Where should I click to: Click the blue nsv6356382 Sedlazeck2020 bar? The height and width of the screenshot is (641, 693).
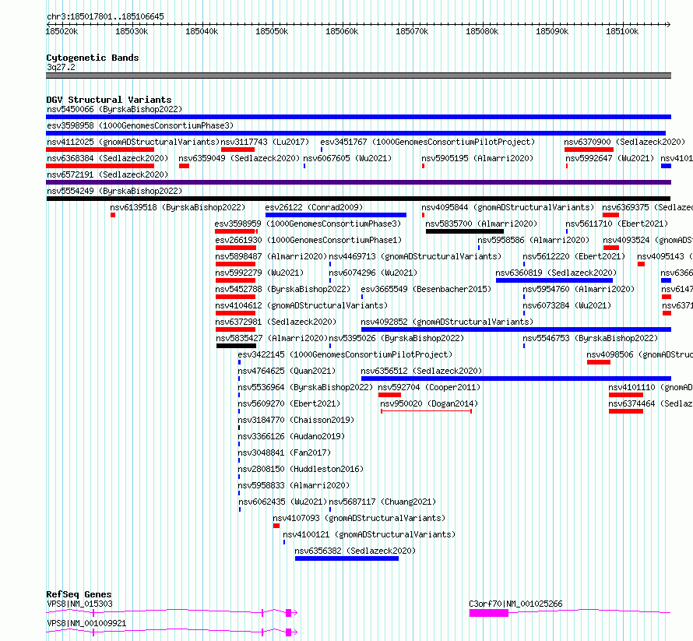[x=347, y=558]
